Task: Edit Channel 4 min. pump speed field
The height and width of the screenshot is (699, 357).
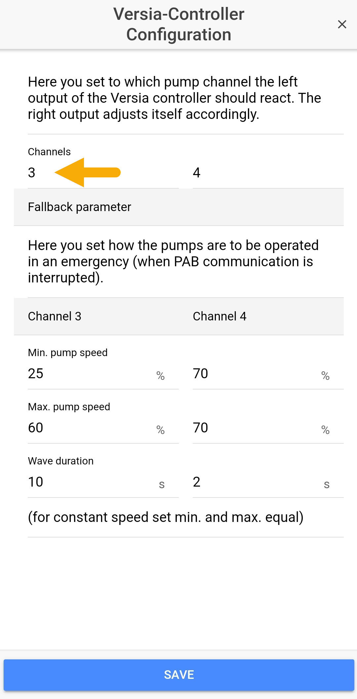Action: point(255,374)
